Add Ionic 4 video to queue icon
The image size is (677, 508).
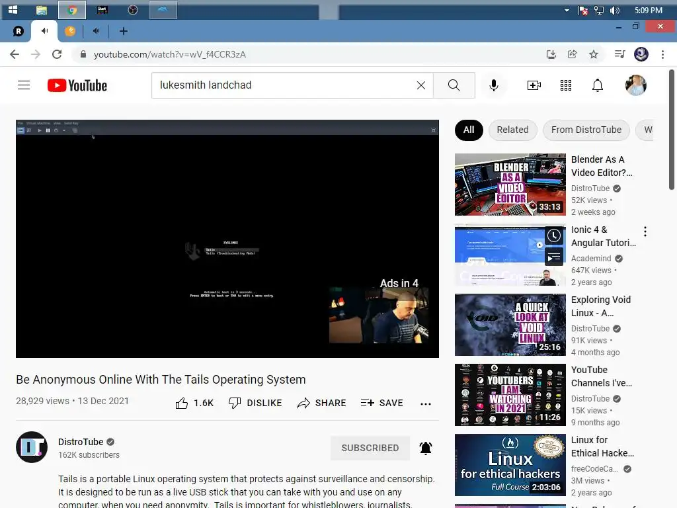pos(554,257)
